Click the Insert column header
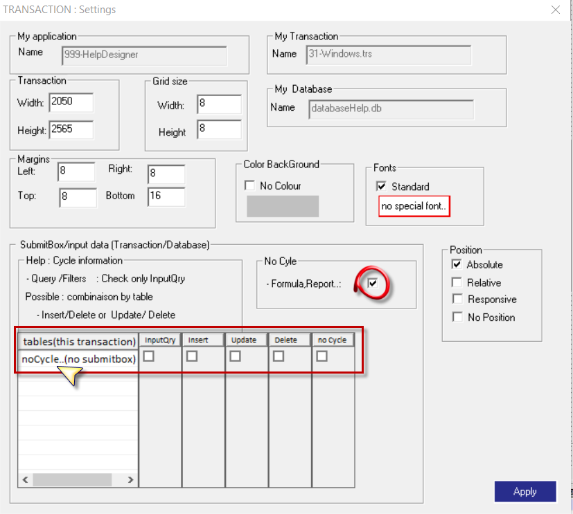 [x=203, y=340]
